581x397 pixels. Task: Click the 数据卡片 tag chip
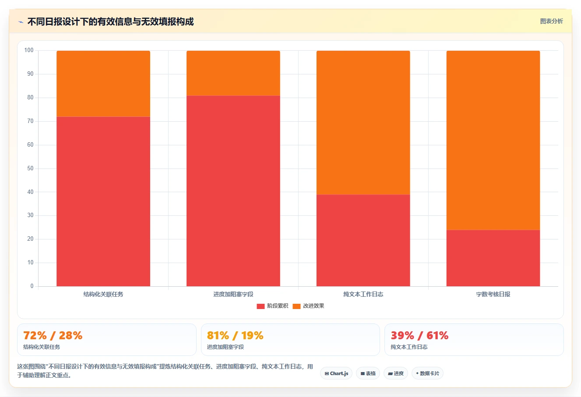[427, 373]
